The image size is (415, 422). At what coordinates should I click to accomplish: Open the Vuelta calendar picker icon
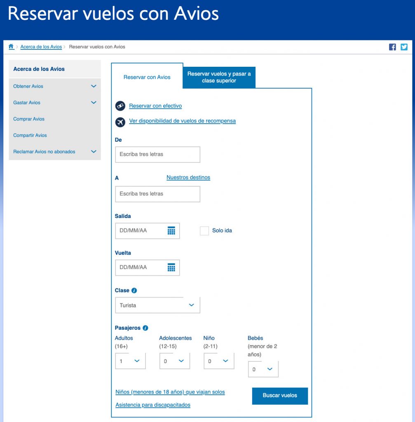click(171, 267)
